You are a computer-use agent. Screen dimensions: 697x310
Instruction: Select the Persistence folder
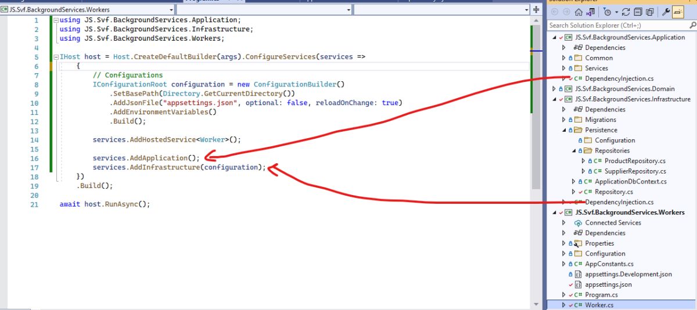point(601,130)
